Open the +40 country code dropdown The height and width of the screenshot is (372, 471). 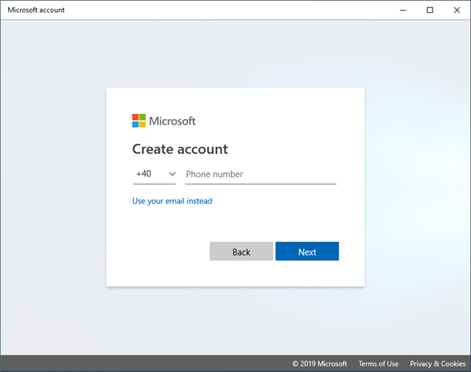tap(154, 174)
